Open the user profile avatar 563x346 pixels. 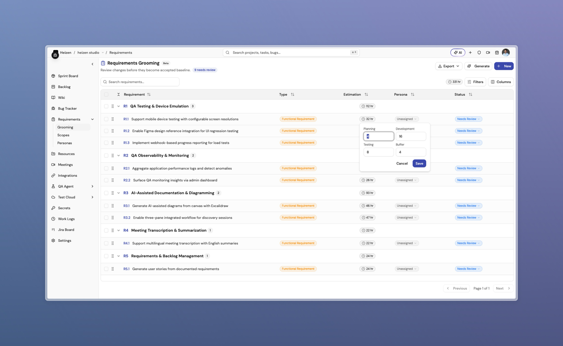[506, 53]
